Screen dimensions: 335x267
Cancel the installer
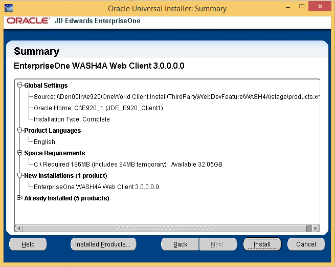[306, 244]
